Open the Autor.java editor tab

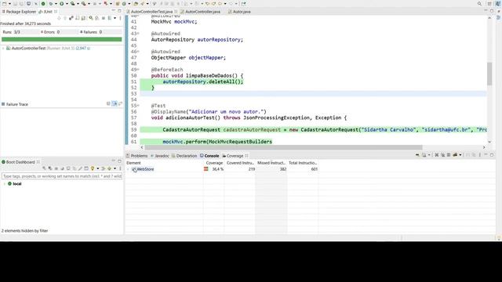pos(242,12)
